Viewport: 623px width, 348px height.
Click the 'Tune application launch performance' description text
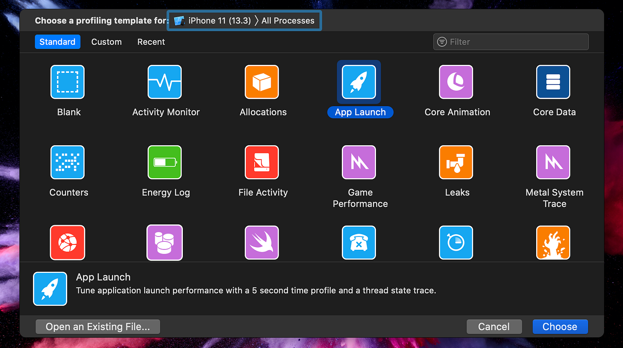(256, 291)
